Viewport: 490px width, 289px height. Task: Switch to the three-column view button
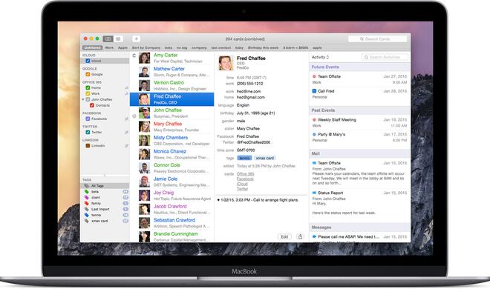click(x=108, y=39)
